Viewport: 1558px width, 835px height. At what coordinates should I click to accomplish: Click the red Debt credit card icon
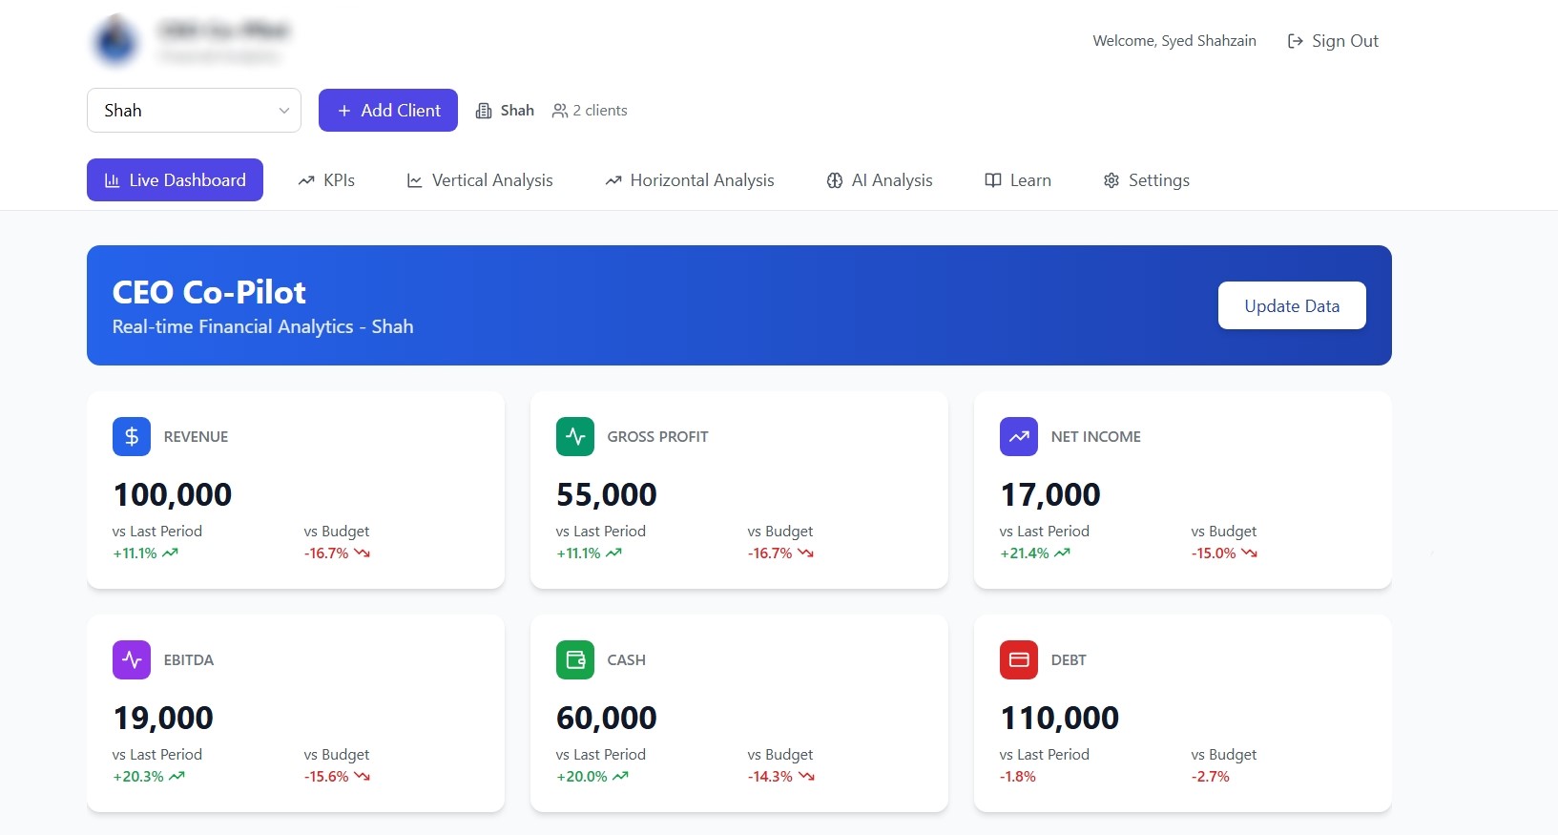[x=1019, y=659]
